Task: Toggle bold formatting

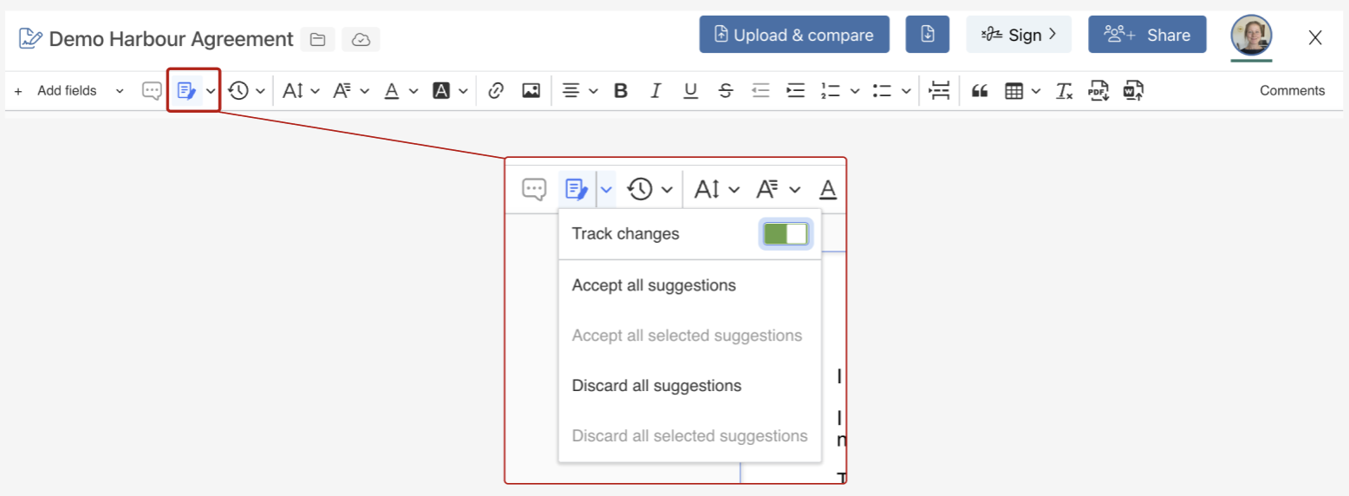Action: tap(621, 90)
